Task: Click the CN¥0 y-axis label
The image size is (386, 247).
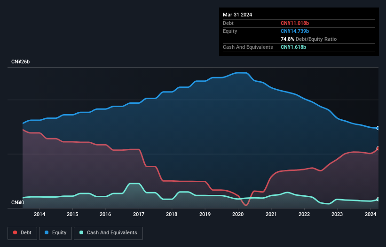Action: click(x=18, y=202)
